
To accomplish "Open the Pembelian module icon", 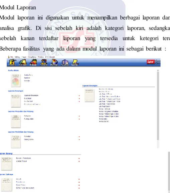I will coord(44,62).
